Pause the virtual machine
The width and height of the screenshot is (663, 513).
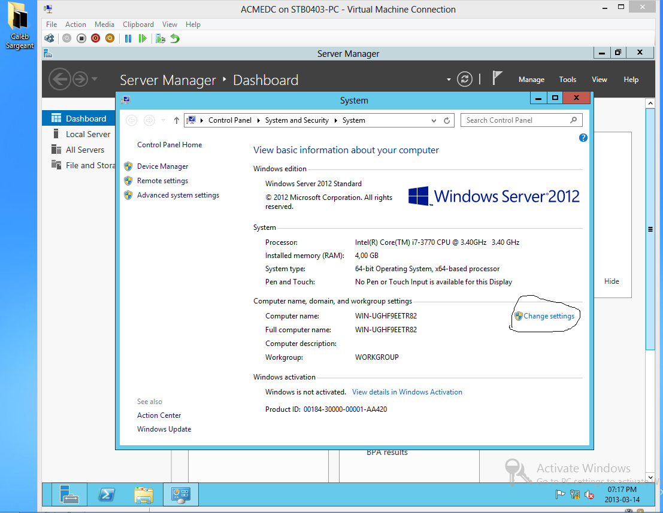128,38
